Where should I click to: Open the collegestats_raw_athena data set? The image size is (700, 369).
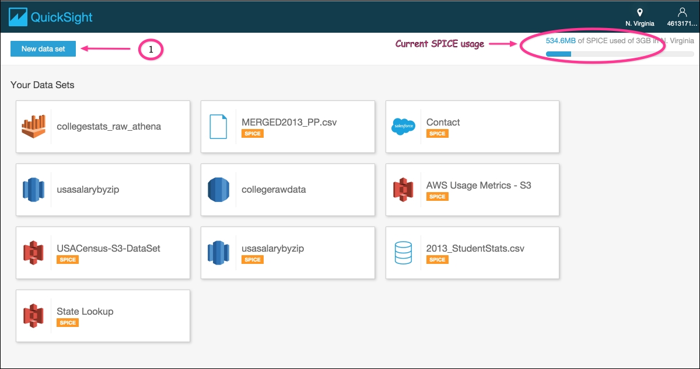[103, 127]
